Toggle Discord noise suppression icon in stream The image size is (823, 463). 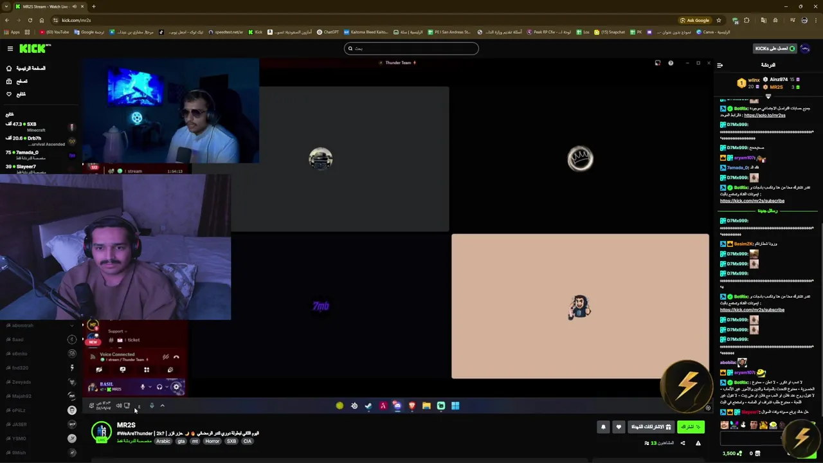166,357
